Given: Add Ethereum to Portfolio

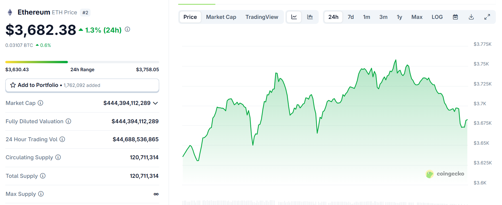Looking at the screenshot, I should click(82, 85).
